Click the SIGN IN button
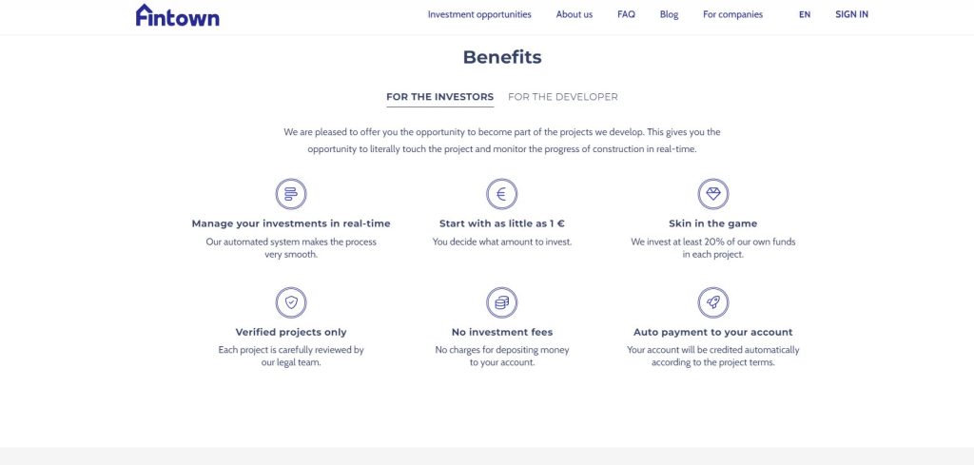The width and height of the screenshot is (974, 465). (851, 14)
